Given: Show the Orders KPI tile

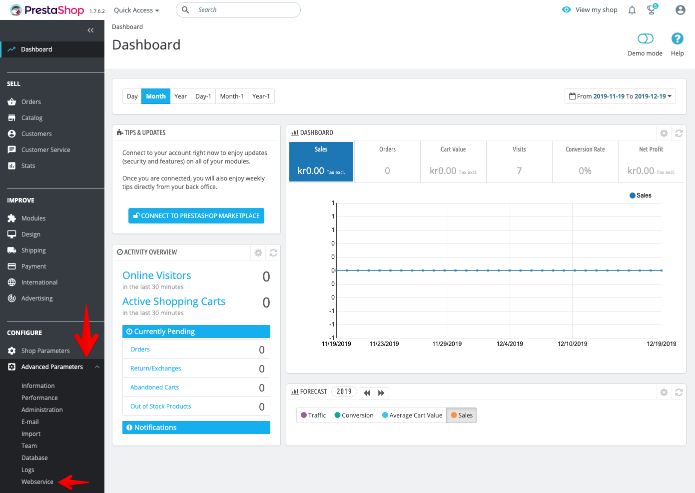Looking at the screenshot, I should [387, 161].
